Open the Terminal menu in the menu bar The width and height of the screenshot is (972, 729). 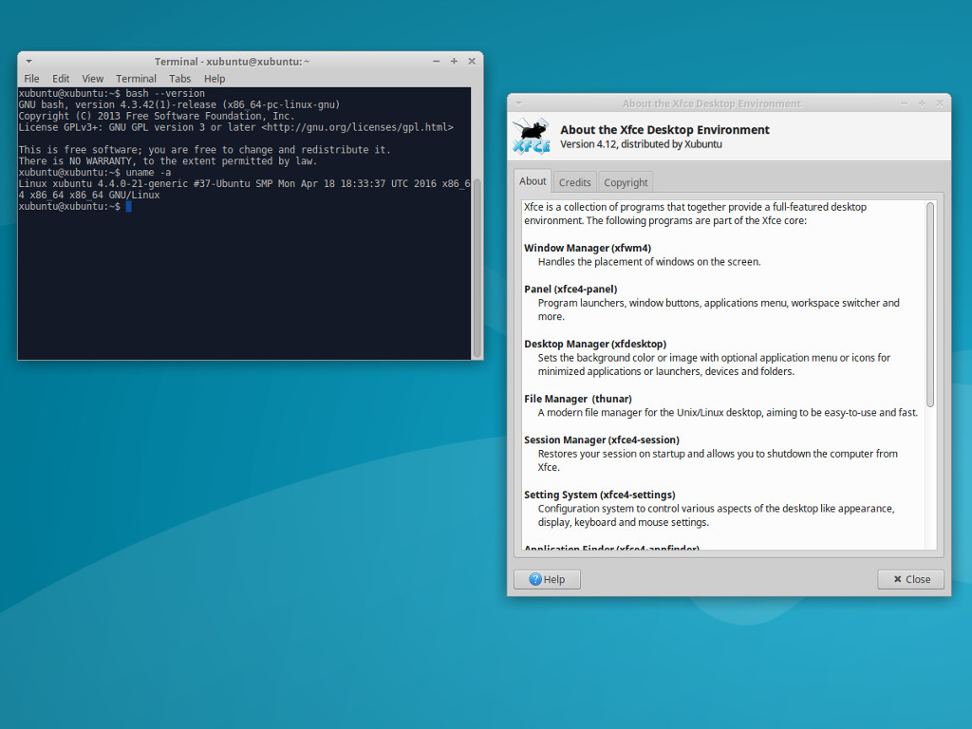136,79
